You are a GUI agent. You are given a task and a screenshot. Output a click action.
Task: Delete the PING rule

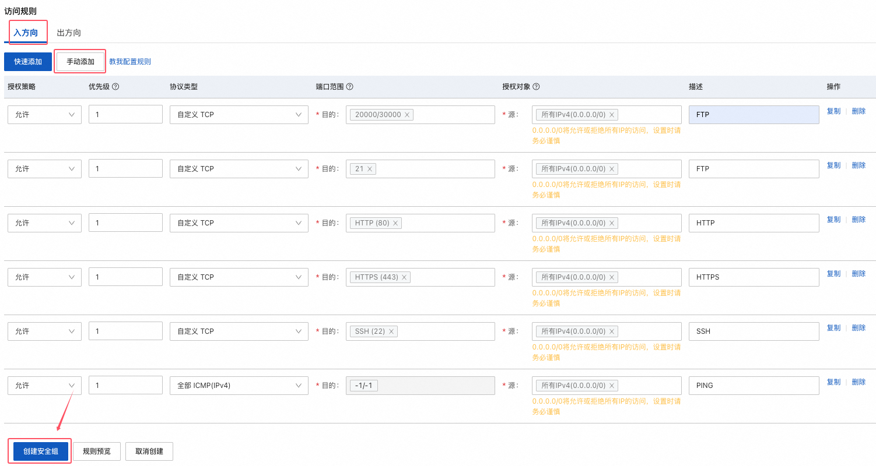point(859,382)
